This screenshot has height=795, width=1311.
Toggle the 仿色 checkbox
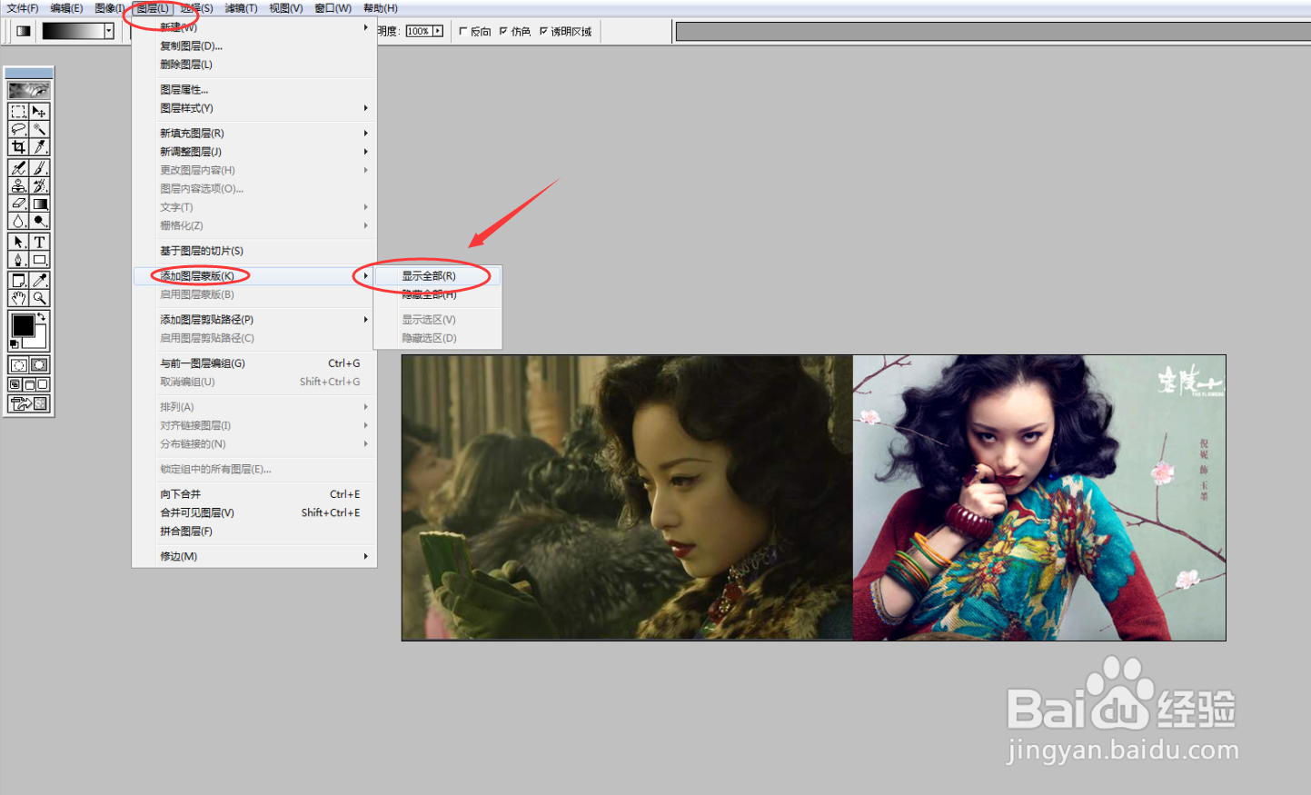click(x=503, y=31)
